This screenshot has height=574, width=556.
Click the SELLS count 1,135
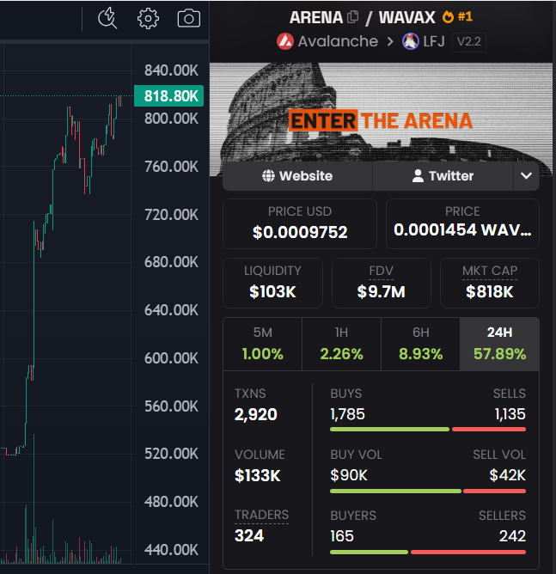tap(510, 414)
